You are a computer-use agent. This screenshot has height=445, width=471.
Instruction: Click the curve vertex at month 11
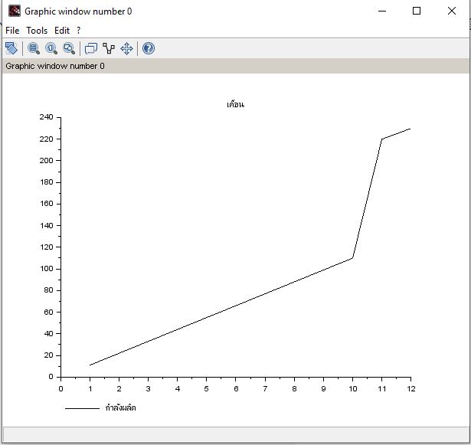pos(382,139)
